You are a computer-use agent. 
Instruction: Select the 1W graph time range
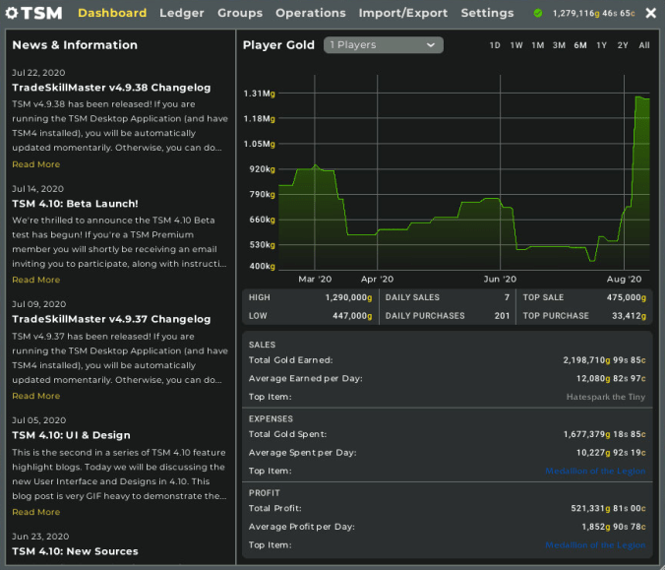(x=516, y=45)
